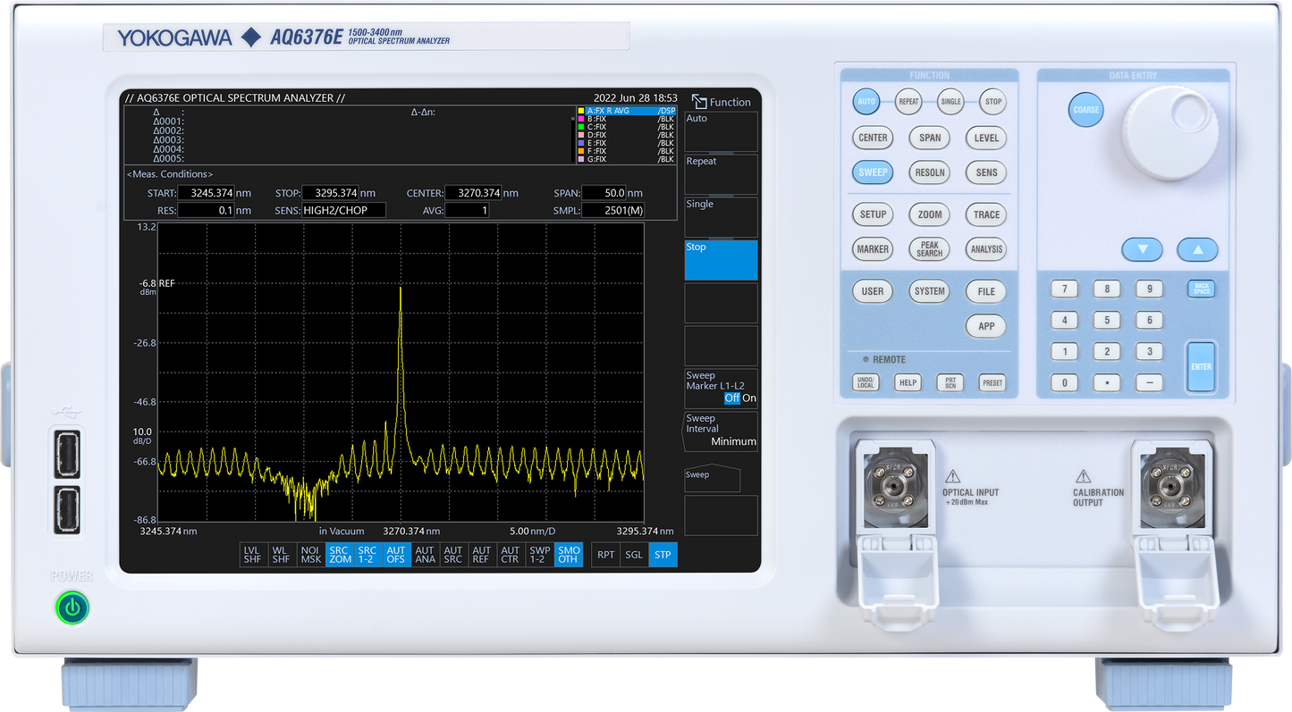
Task: Click the green POWER button
Action: tap(72, 608)
